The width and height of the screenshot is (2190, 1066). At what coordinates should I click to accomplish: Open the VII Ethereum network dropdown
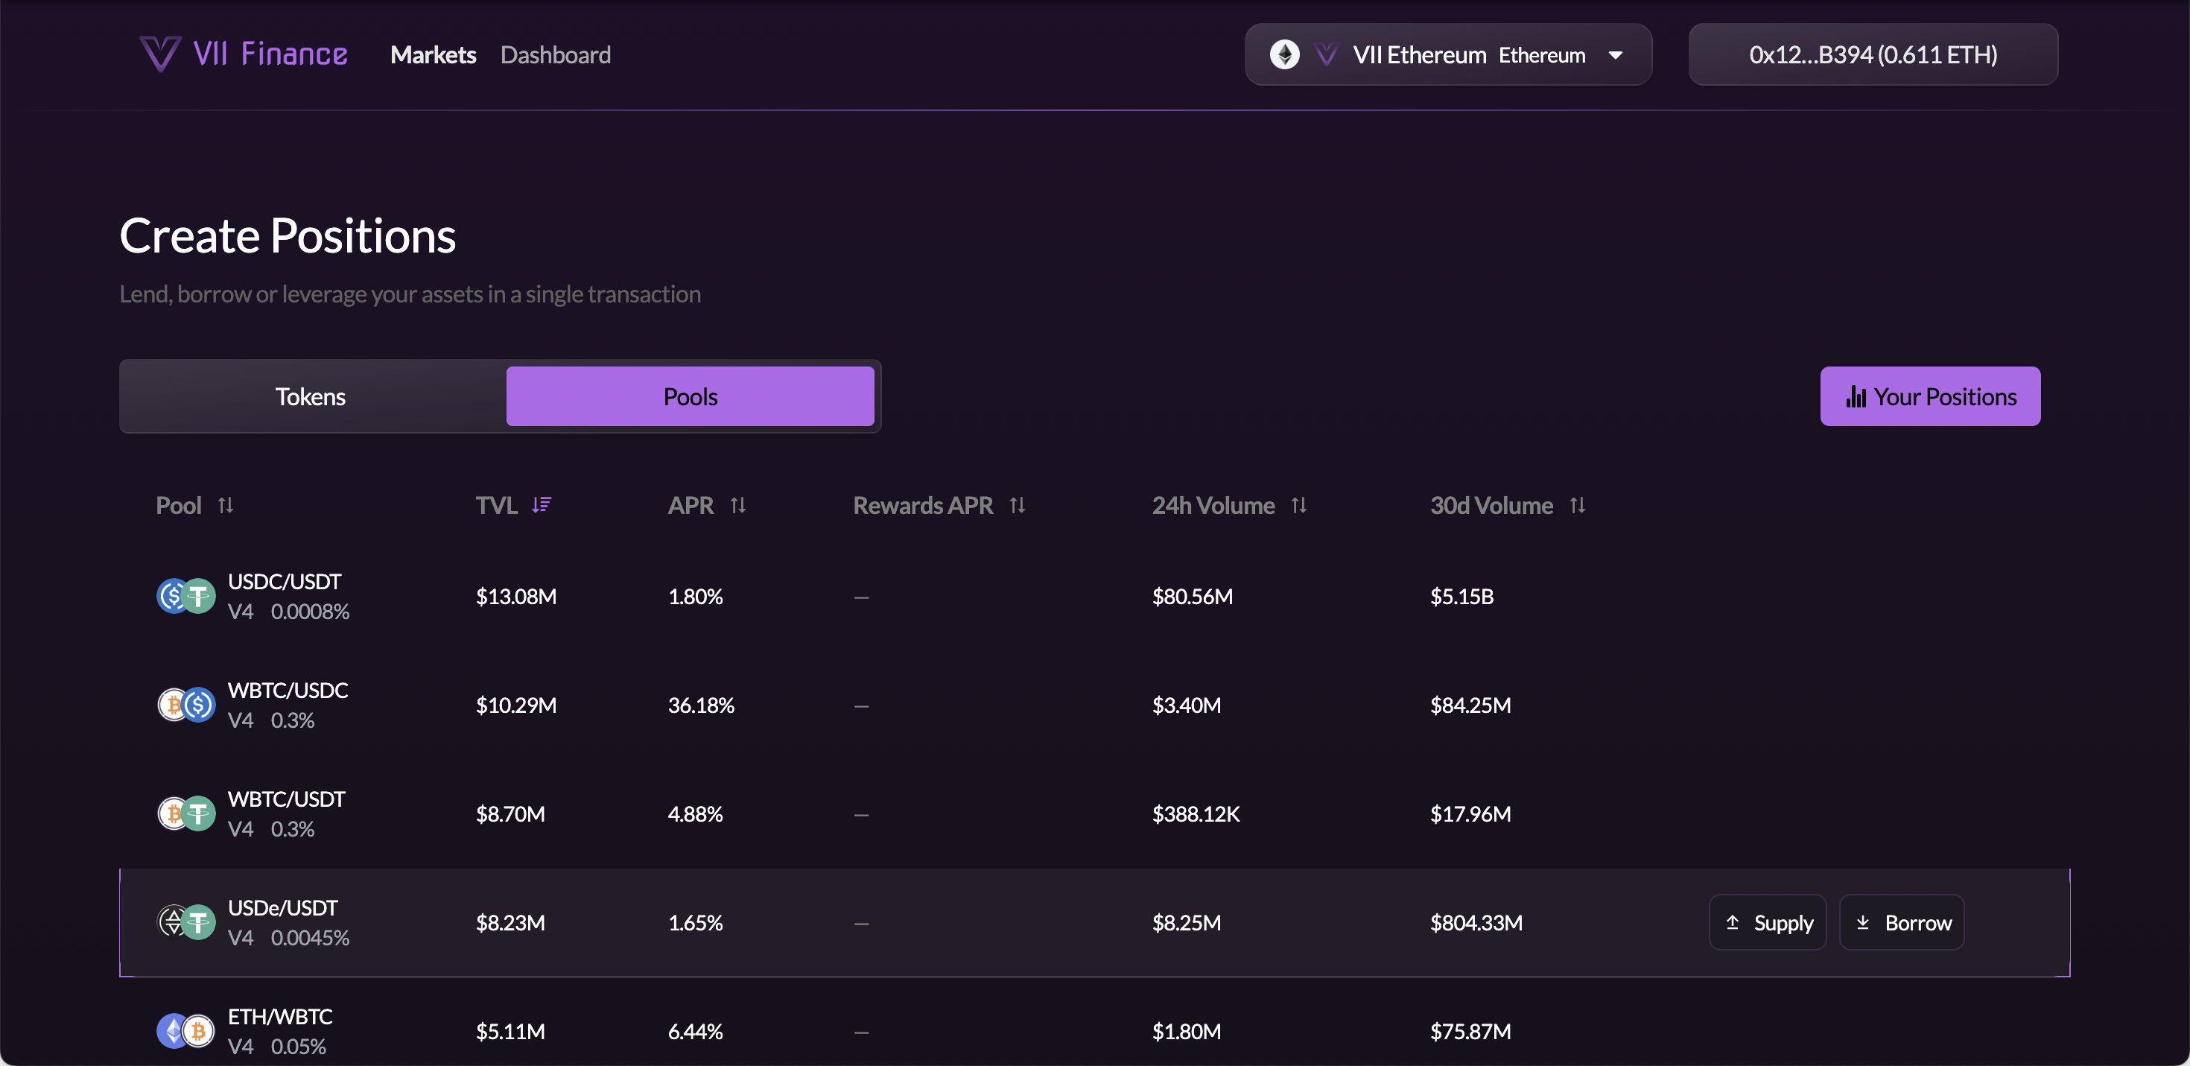pyautogui.click(x=1447, y=54)
